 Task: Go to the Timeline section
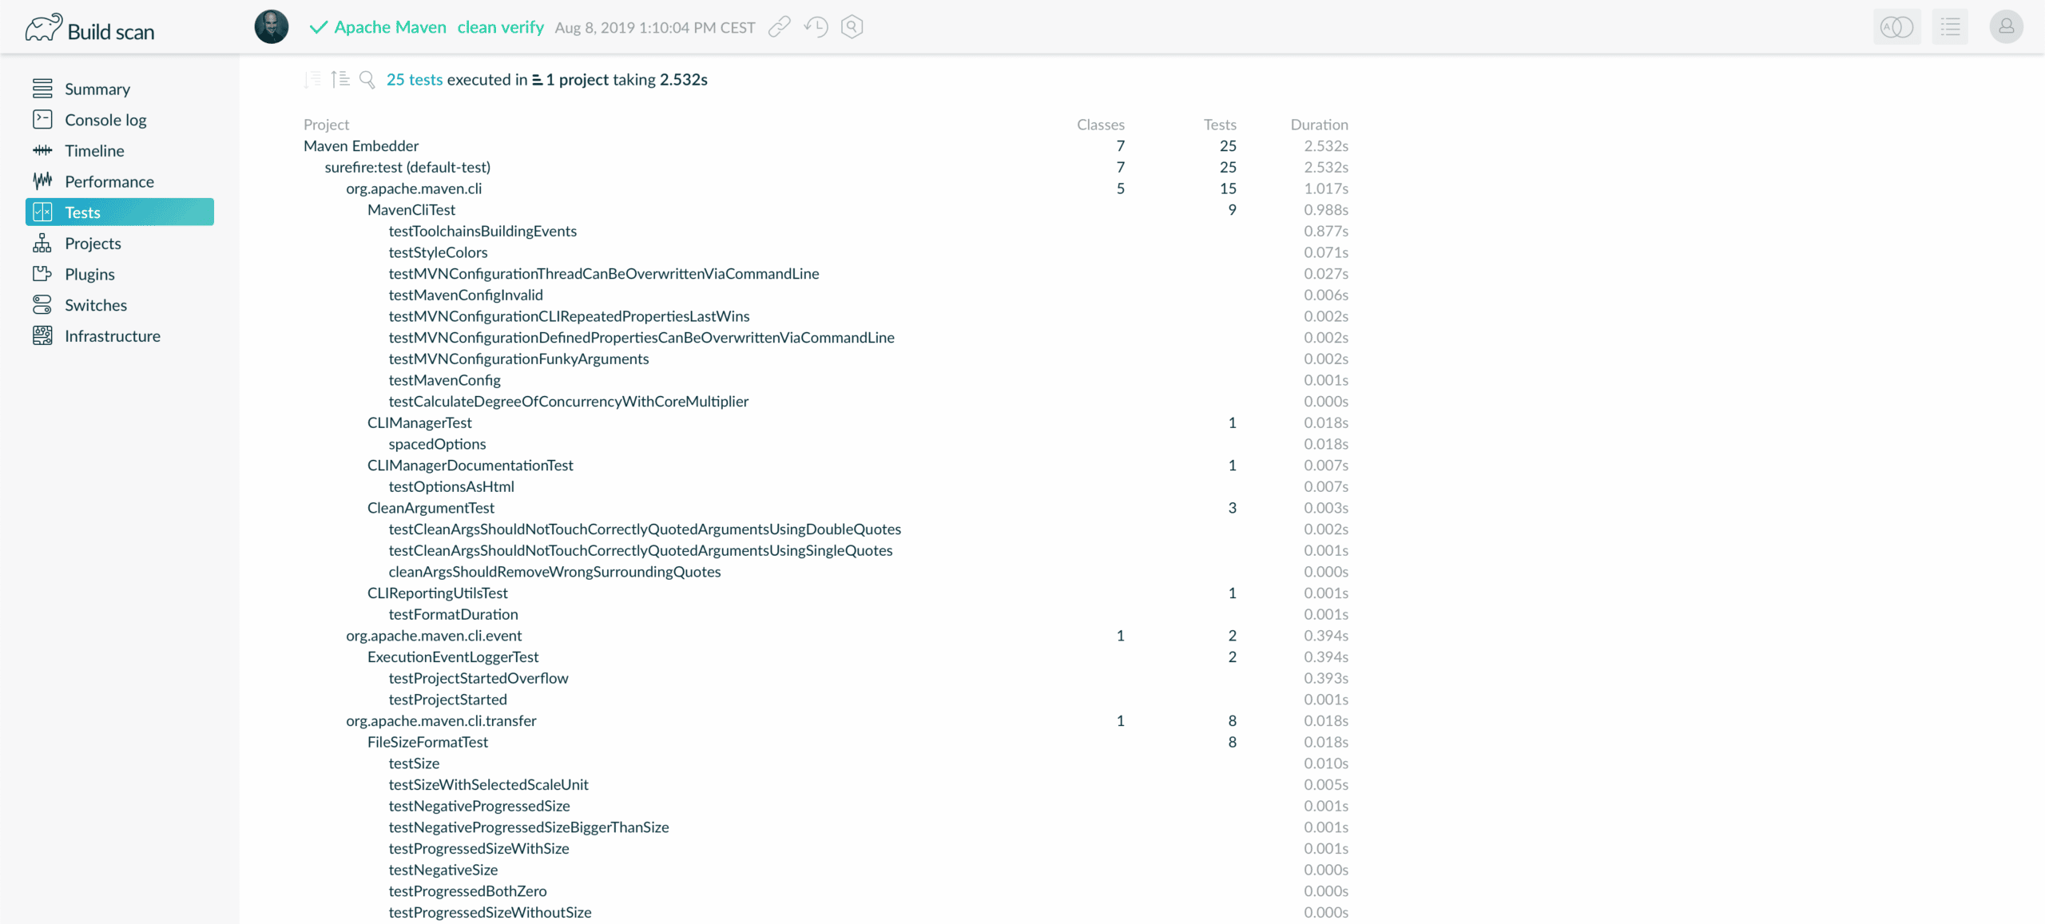94,151
